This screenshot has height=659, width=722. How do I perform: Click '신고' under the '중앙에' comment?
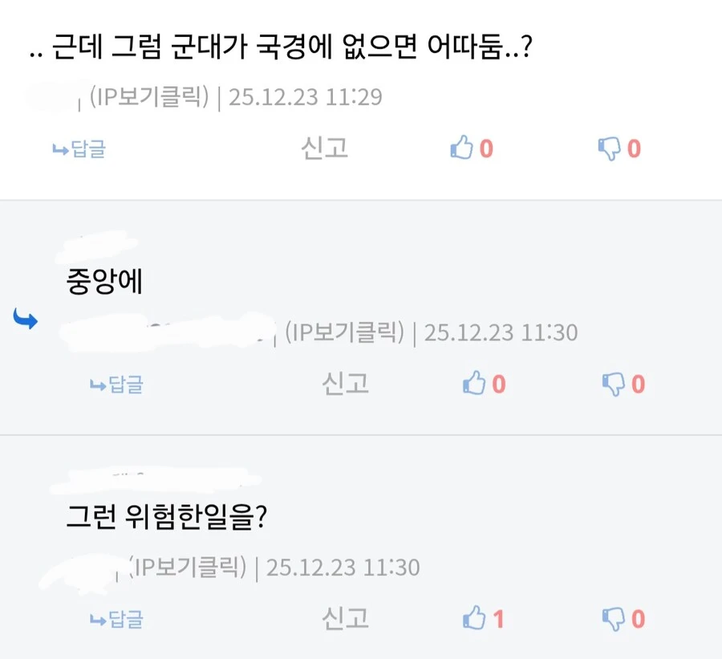tap(344, 384)
